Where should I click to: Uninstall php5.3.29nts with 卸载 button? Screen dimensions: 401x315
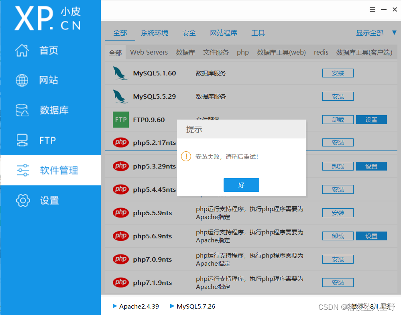pyautogui.click(x=338, y=166)
